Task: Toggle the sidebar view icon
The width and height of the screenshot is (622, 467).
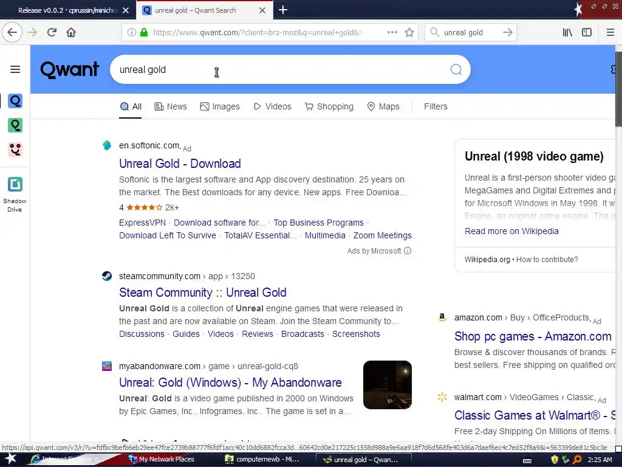Action: (x=587, y=33)
